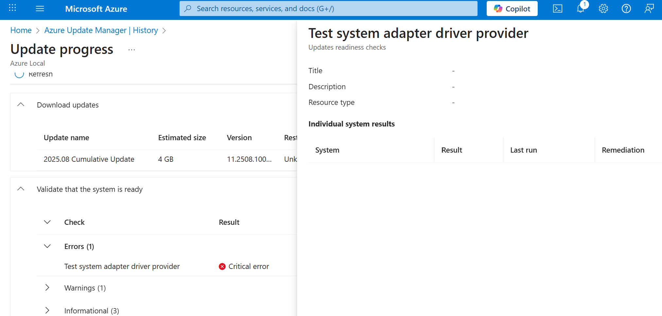Viewport: 662px width, 316px height.
Task: Toggle chevron next to Check header
Action: click(x=47, y=222)
